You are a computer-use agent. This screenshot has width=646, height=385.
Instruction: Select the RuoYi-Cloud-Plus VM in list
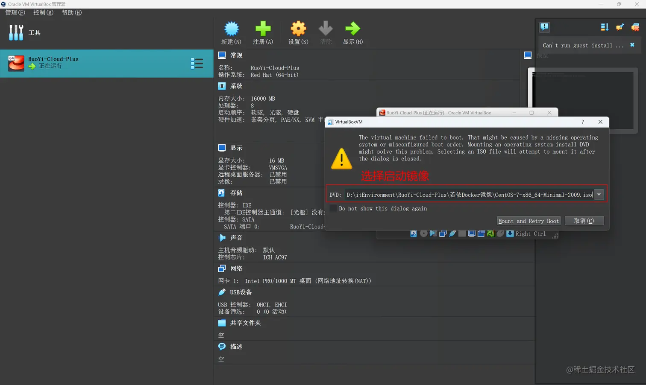click(x=107, y=64)
